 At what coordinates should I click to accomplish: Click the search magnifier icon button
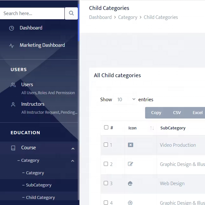71,13
